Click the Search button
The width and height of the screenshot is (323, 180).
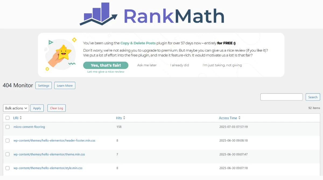point(313,97)
